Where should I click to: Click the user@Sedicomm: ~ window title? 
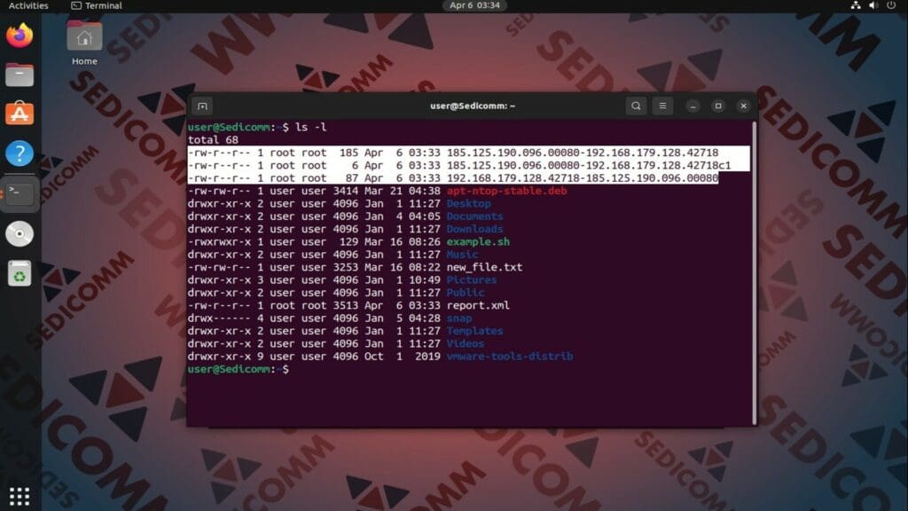[473, 106]
